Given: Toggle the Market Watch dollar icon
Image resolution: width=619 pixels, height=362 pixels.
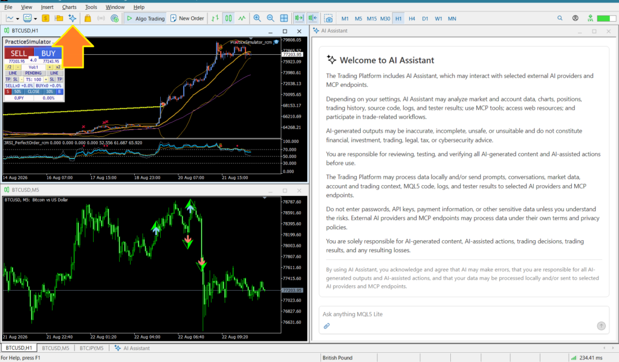Looking at the screenshot, I should 45,18.
